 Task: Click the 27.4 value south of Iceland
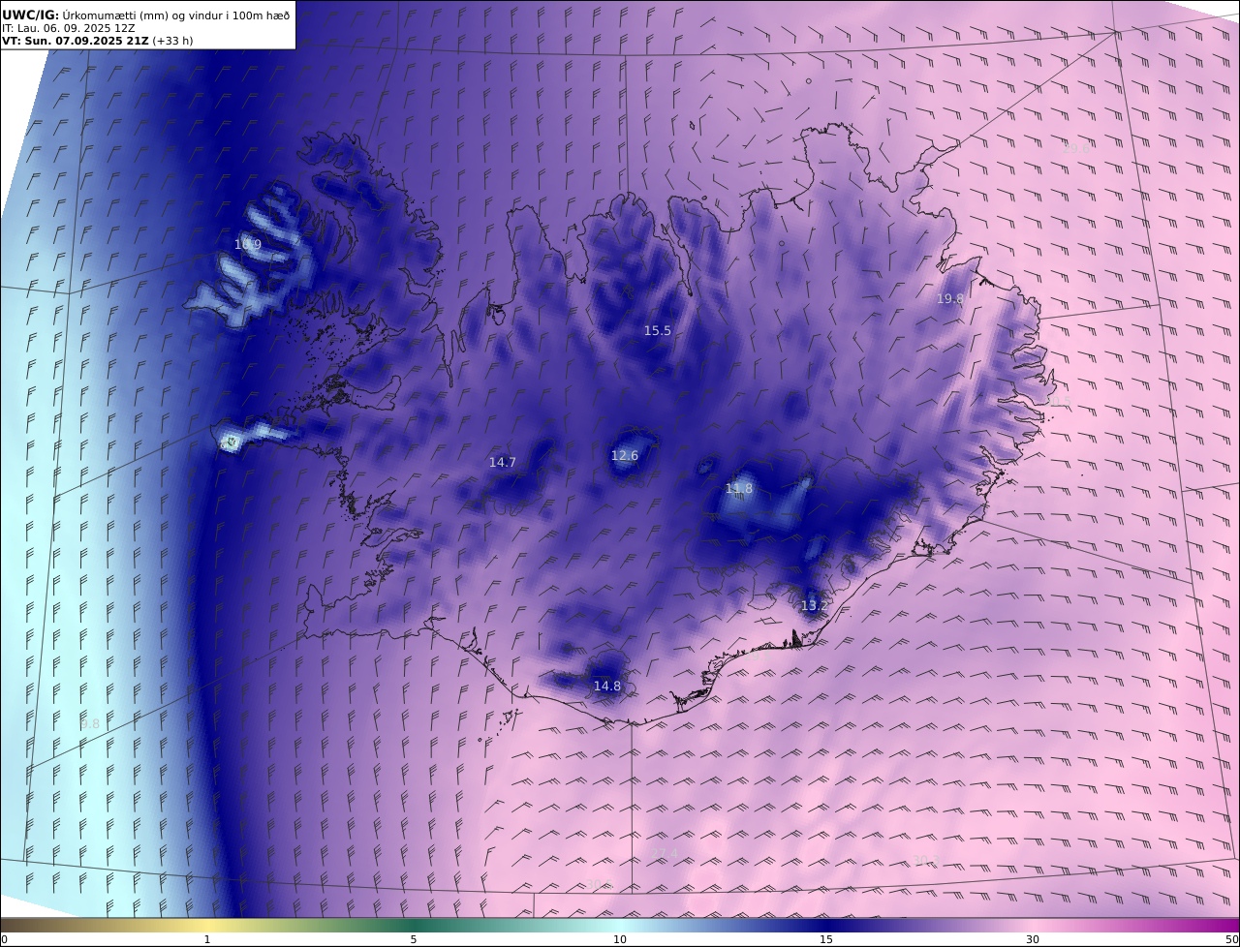click(665, 853)
